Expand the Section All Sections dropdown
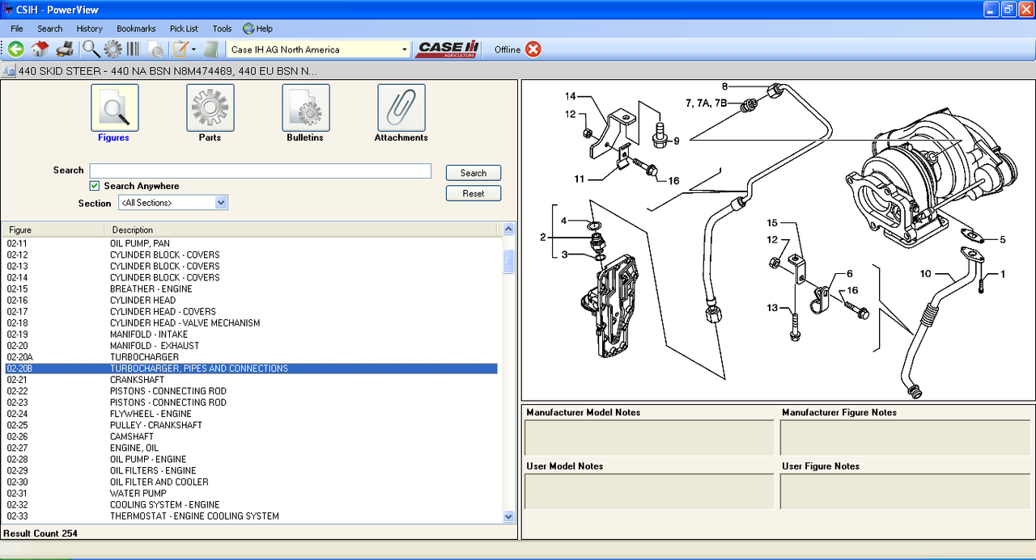The image size is (1036, 560). coord(221,203)
